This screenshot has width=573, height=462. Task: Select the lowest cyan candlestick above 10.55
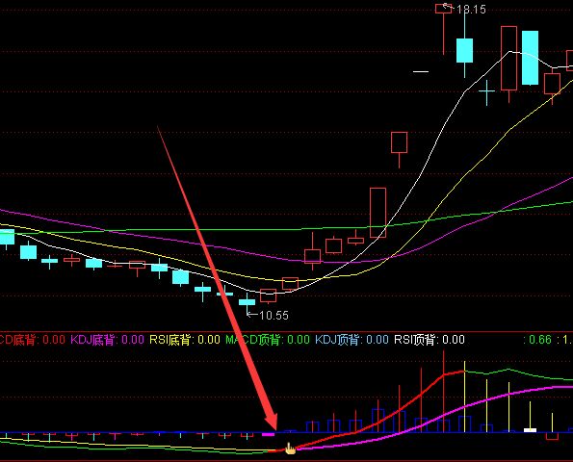(247, 301)
